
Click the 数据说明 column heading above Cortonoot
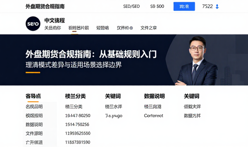[x=154, y=96]
